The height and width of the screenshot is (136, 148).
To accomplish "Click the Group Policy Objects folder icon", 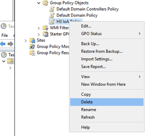I will pyautogui.click(x=45, y=3).
